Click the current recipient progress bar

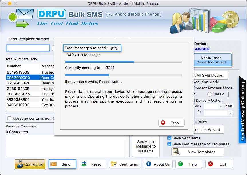coord(123,75)
